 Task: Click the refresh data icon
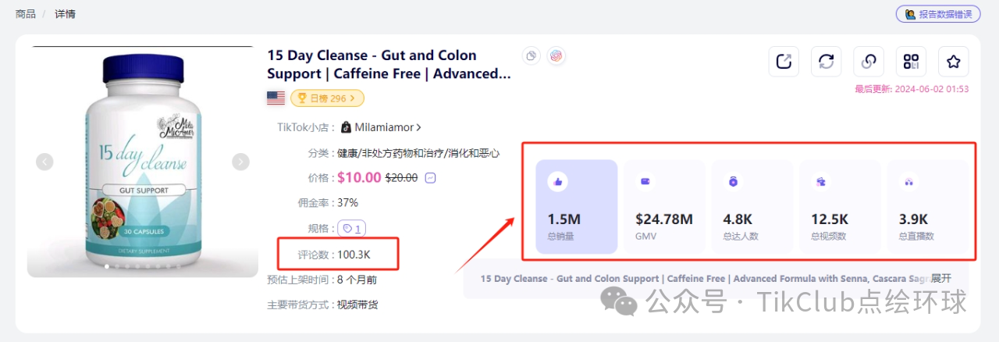[826, 61]
